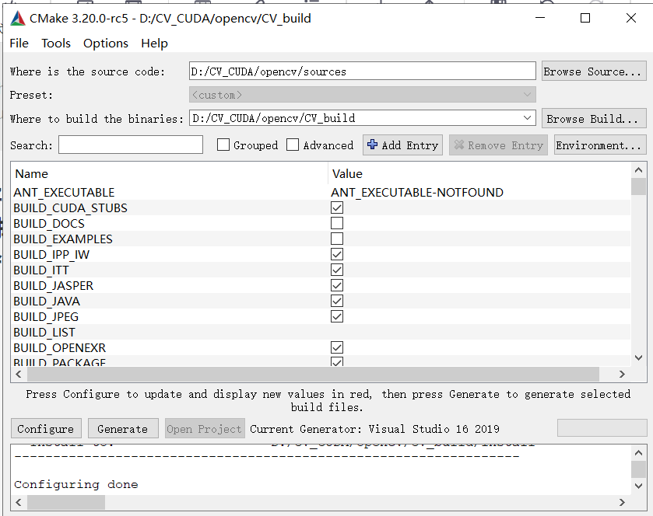Open the build binaries path dropdown
Screen dimensions: 653x516
[x=527, y=118]
